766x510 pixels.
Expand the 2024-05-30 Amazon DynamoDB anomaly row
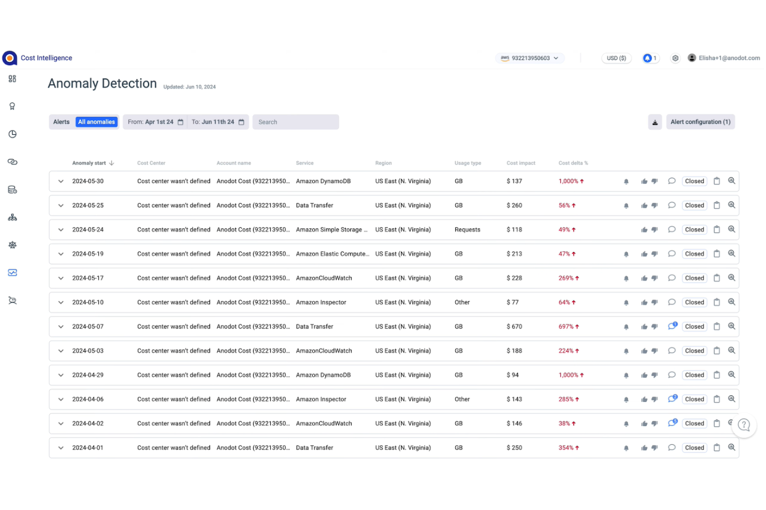point(61,181)
